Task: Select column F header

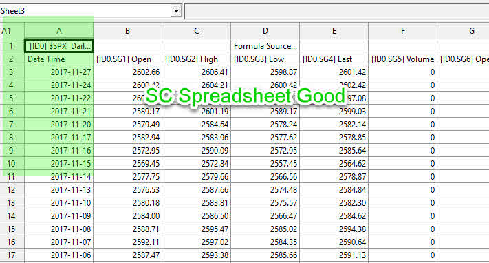Action: [x=403, y=31]
